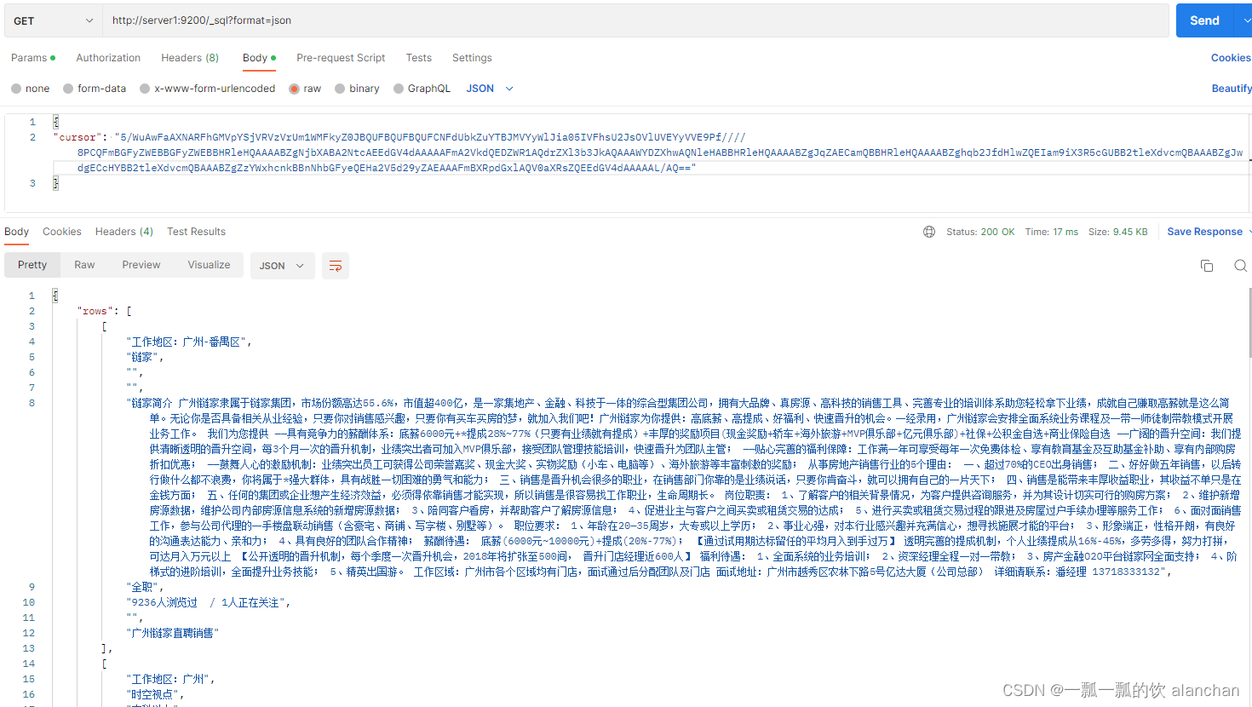Open the response Cookies tab
The height and width of the screenshot is (707, 1252).
coord(62,232)
